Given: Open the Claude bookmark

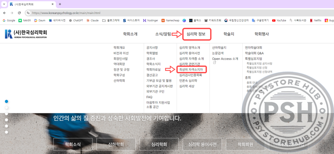Looking at the screenshot, I should pyautogui.click(x=92, y=20).
